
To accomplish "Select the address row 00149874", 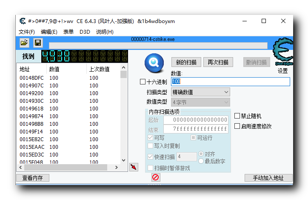I will pyautogui.click(x=69, y=116).
